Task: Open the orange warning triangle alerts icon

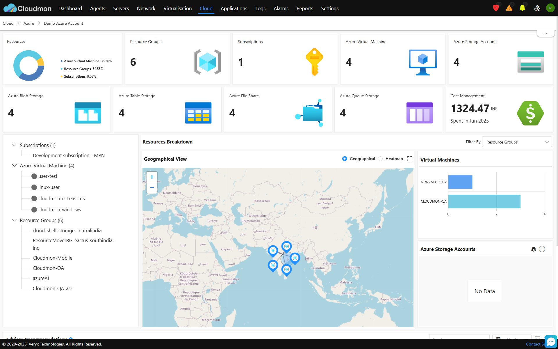Action: tap(509, 8)
